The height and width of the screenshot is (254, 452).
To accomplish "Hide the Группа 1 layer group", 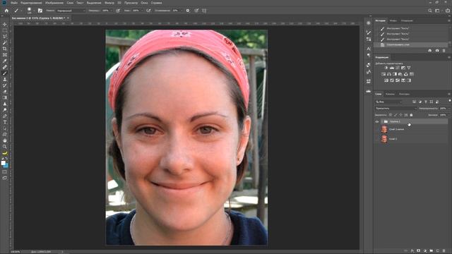I will 377,121.
